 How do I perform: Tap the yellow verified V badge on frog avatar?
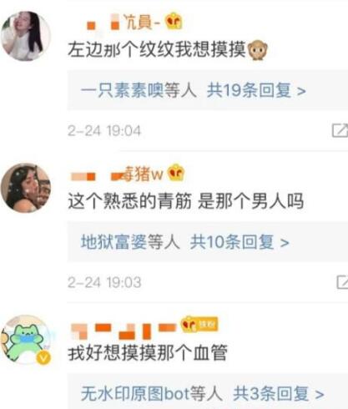pos(43,358)
